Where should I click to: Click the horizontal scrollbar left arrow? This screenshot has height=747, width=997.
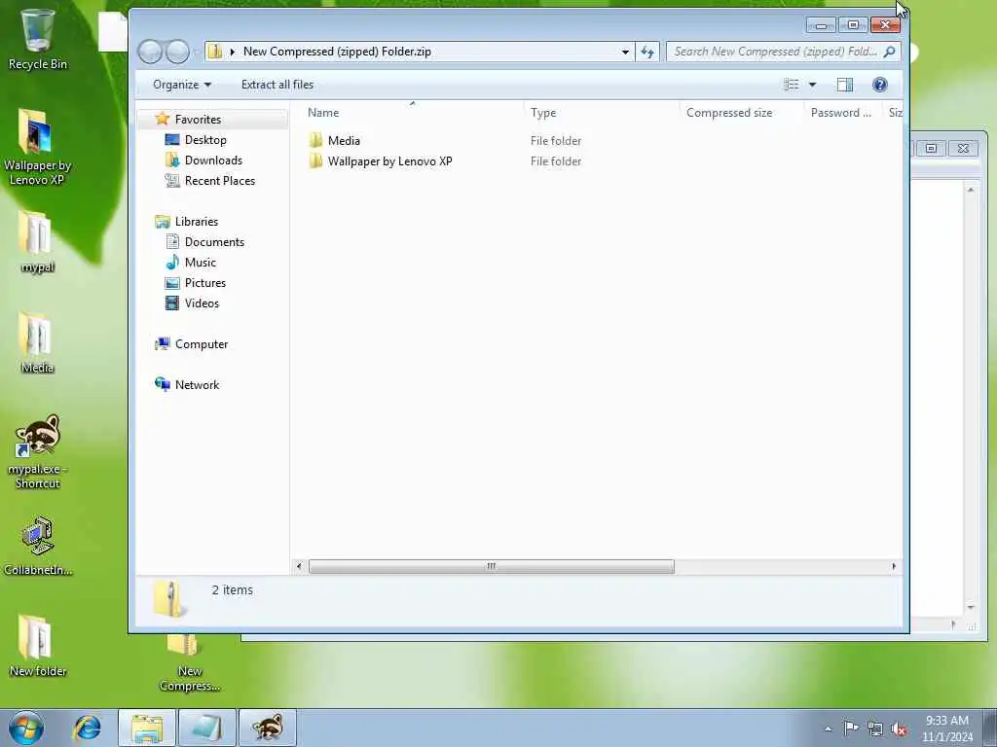299,566
